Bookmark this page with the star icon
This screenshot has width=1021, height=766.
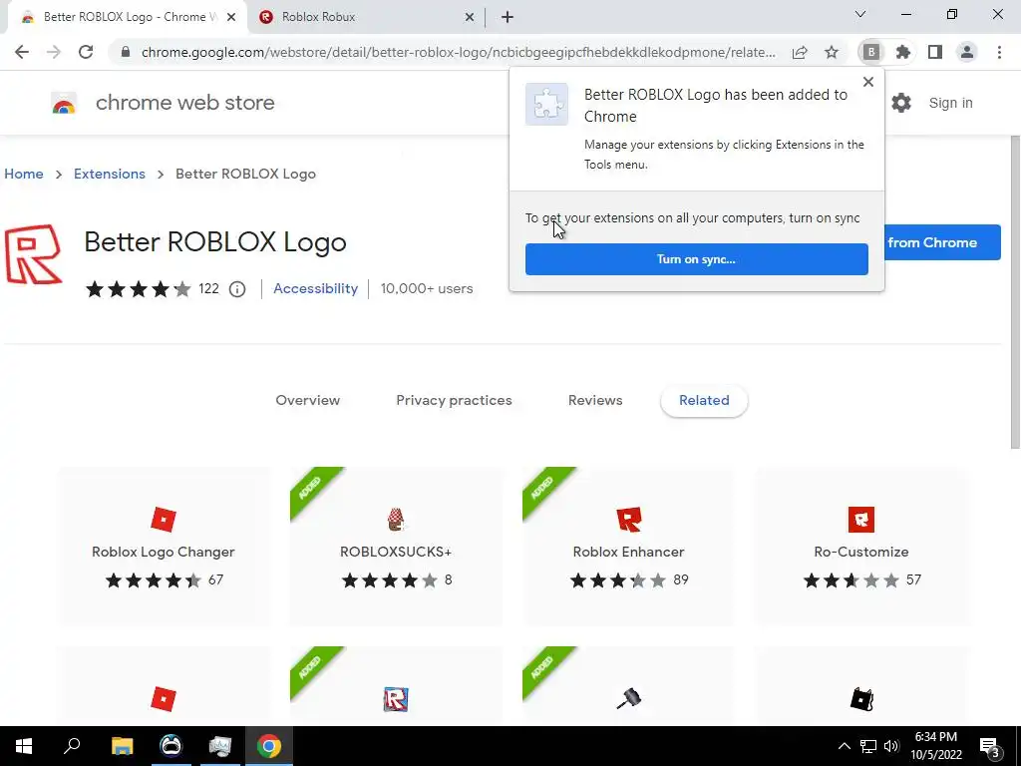click(832, 52)
